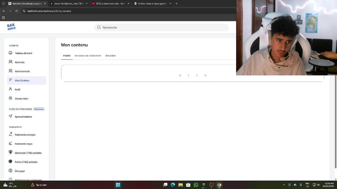Click the address bar URL
Viewport: 337px width, 189px height.
click(x=49, y=11)
